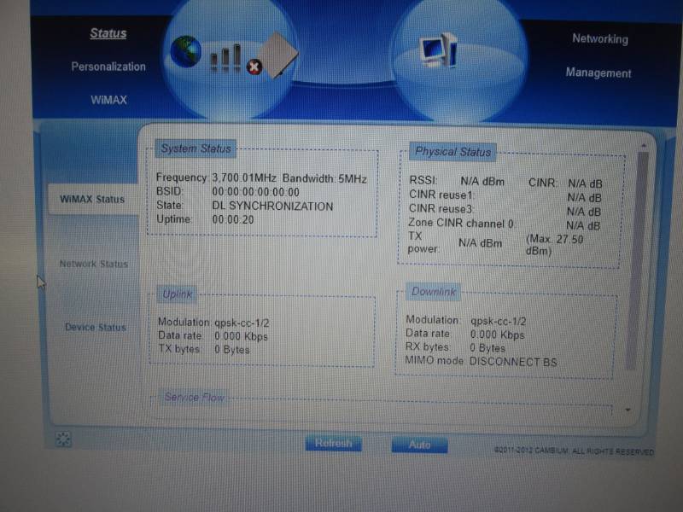This screenshot has height=512, width=683.
Task: Click the Zone CINR channel 0 label
Action: (x=461, y=224)
